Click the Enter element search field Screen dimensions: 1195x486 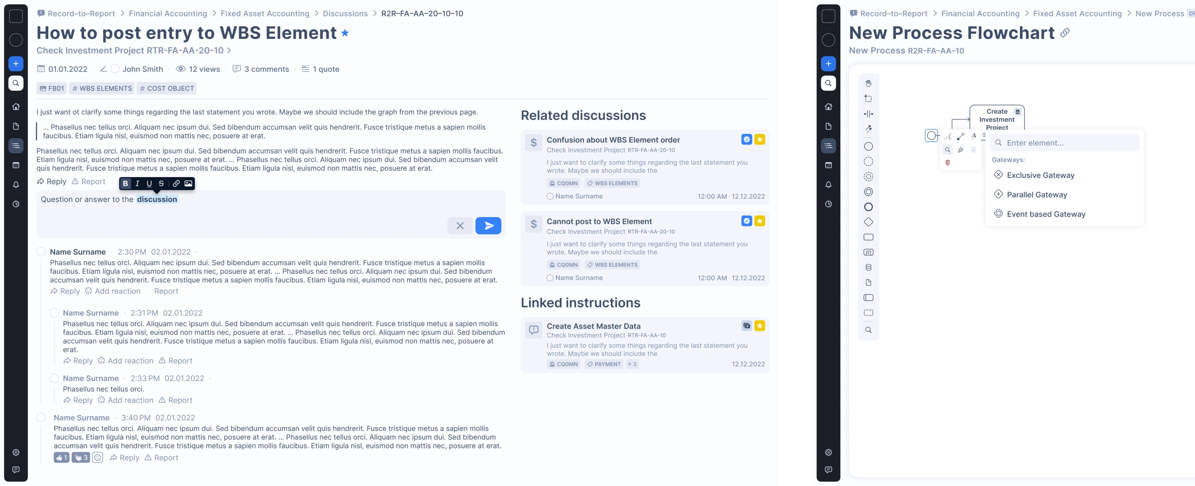1067,143
